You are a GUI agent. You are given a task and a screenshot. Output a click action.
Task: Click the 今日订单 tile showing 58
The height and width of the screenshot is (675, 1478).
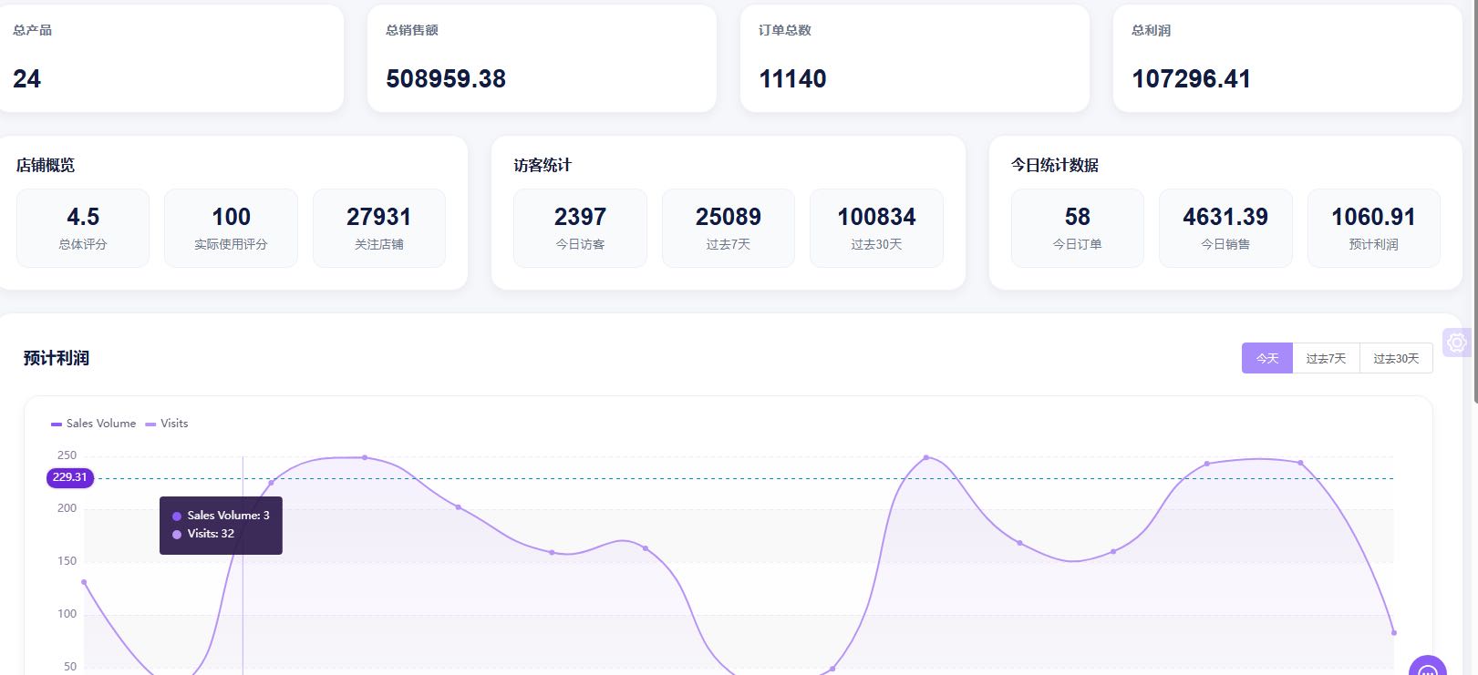[1078, 228]
